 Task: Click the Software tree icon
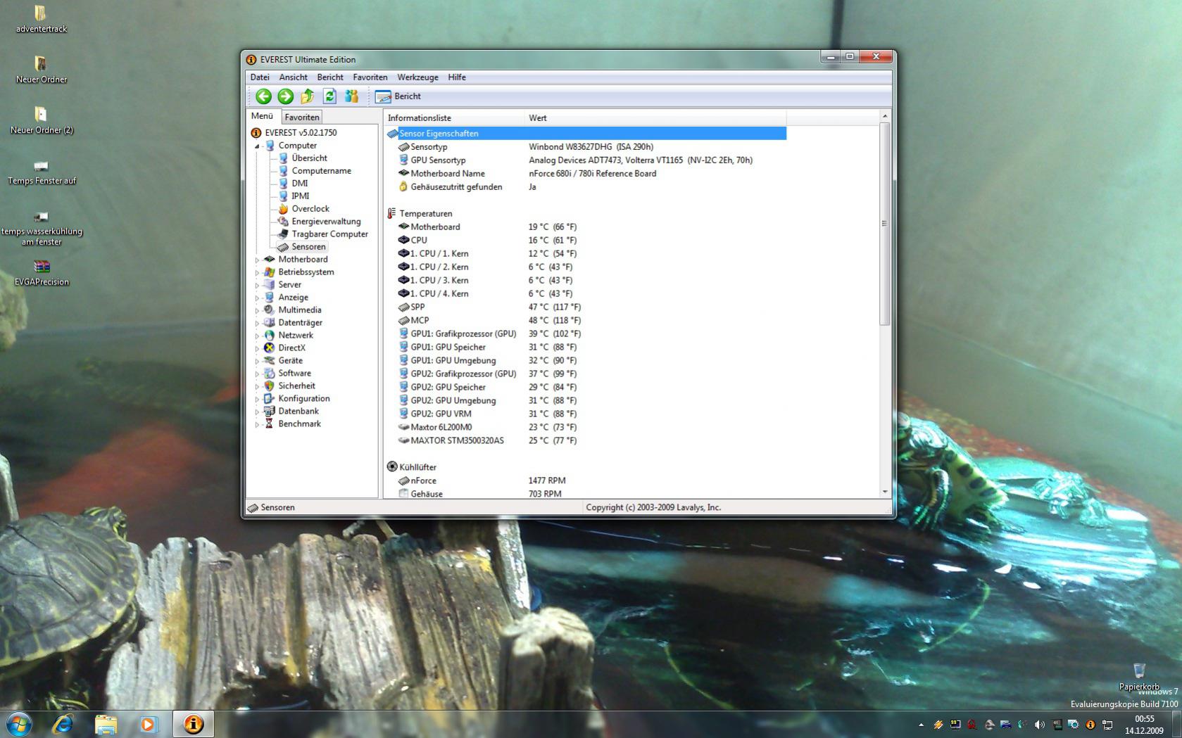coord(269,374)
